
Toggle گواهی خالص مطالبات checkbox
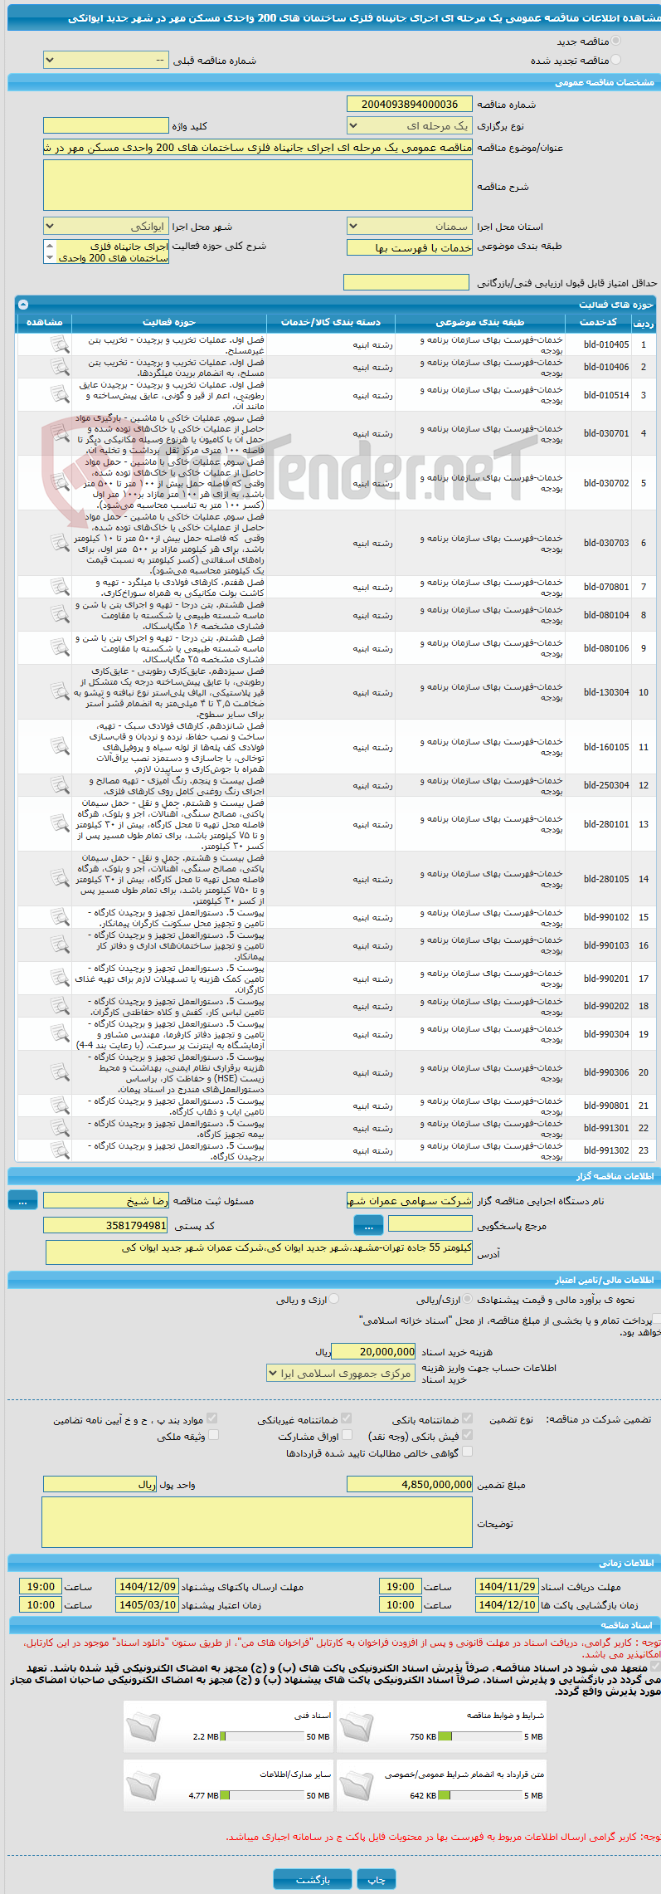[x=467, y=1452]
